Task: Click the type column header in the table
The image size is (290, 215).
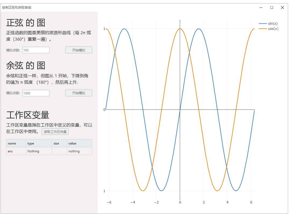Action: pos(39,143)
